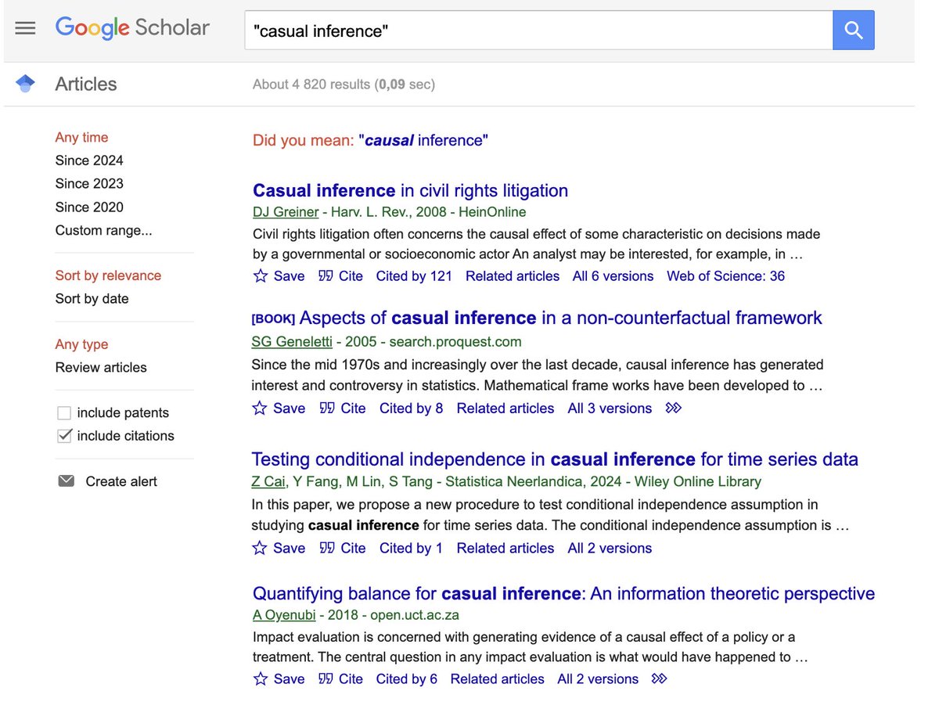
Task: Open author profile DJ Greiner
Action: pyautogui.click(x=286, y=212)
